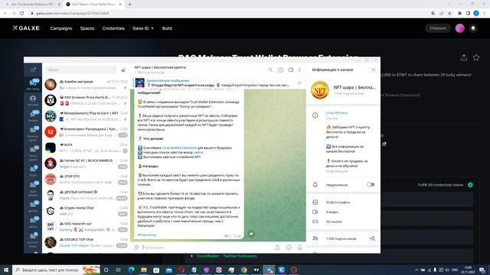This screenshot has width=490, height=275.
Task: Click the paperclip attach icon
Action: (x=136, y=247)
